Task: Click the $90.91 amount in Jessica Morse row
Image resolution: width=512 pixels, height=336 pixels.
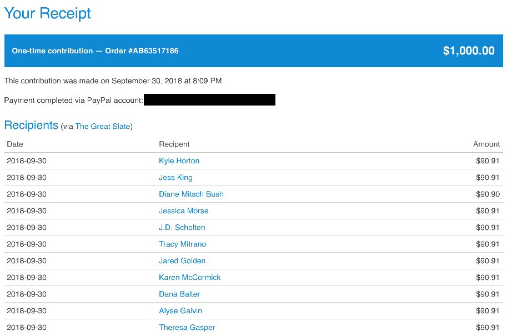Action: (488, 210)
